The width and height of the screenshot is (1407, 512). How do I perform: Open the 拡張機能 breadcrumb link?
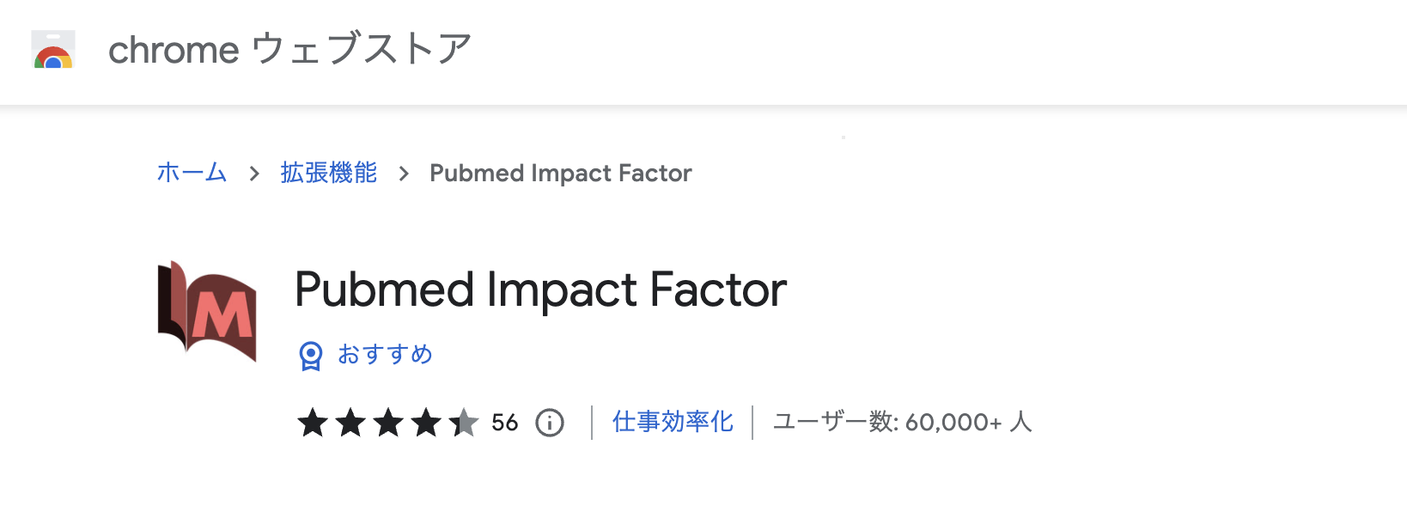[327, 173]
